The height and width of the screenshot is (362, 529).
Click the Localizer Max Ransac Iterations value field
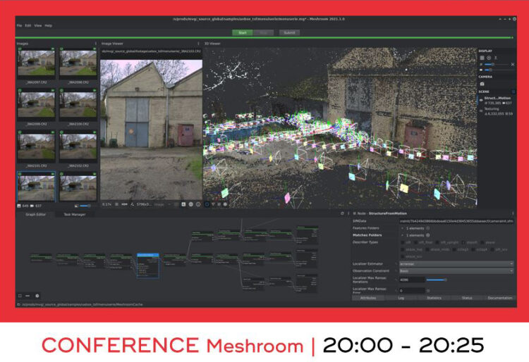(x=412, y=280)
